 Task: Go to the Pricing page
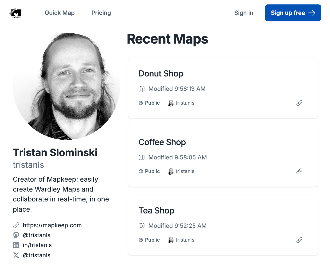[101, 13]
